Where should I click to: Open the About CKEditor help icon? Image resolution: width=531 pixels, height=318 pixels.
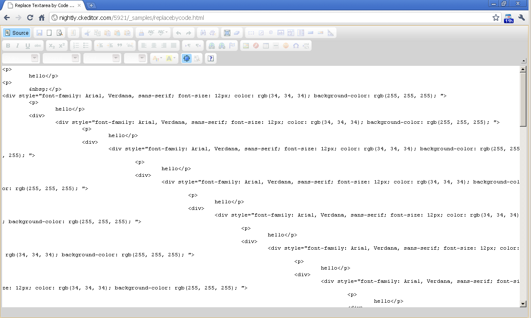tap(211, 58)
